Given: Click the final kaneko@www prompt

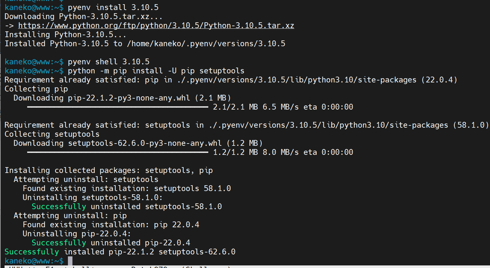Looking at the screenshot, I should (34, 261).
